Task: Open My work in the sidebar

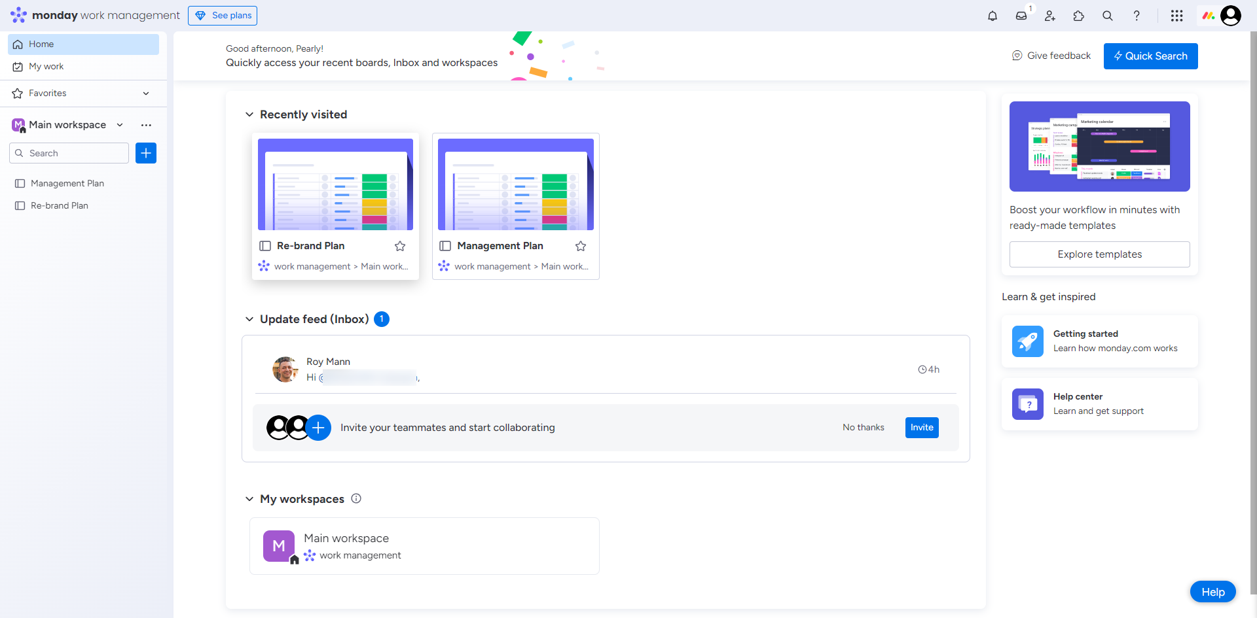Action: click(x=83, y=67)
